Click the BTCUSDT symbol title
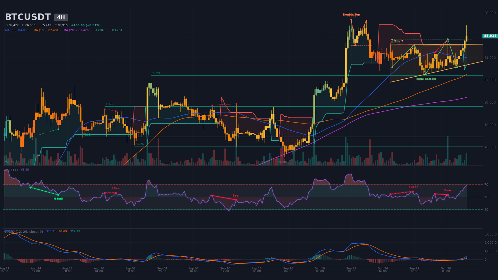498x280 pixels. point(28,17)
